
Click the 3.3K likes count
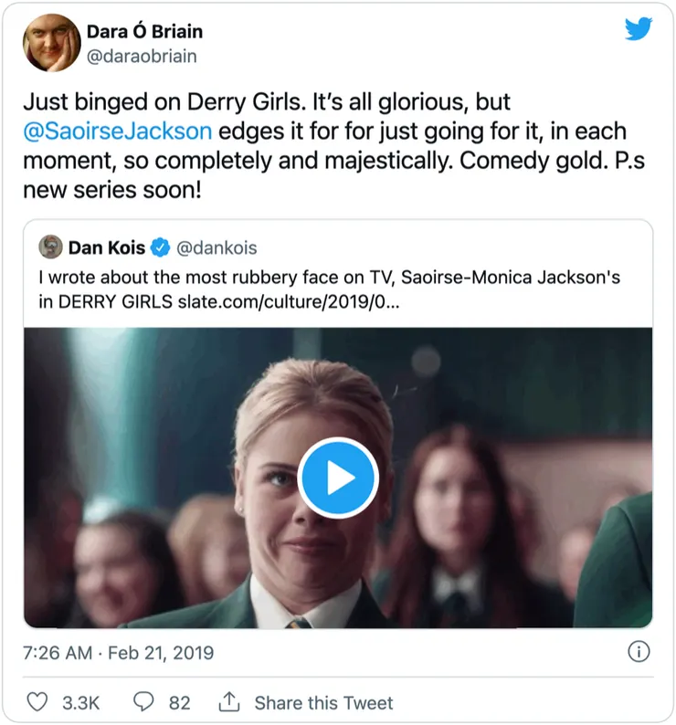(x=80, y=703)
